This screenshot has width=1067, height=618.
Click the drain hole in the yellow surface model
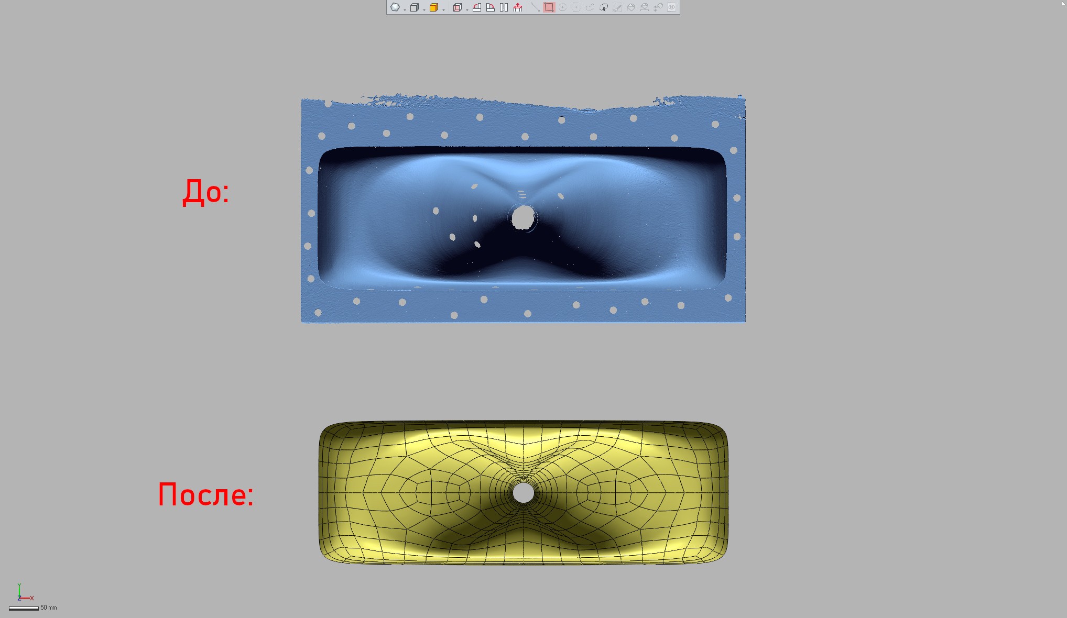[523, 493]
